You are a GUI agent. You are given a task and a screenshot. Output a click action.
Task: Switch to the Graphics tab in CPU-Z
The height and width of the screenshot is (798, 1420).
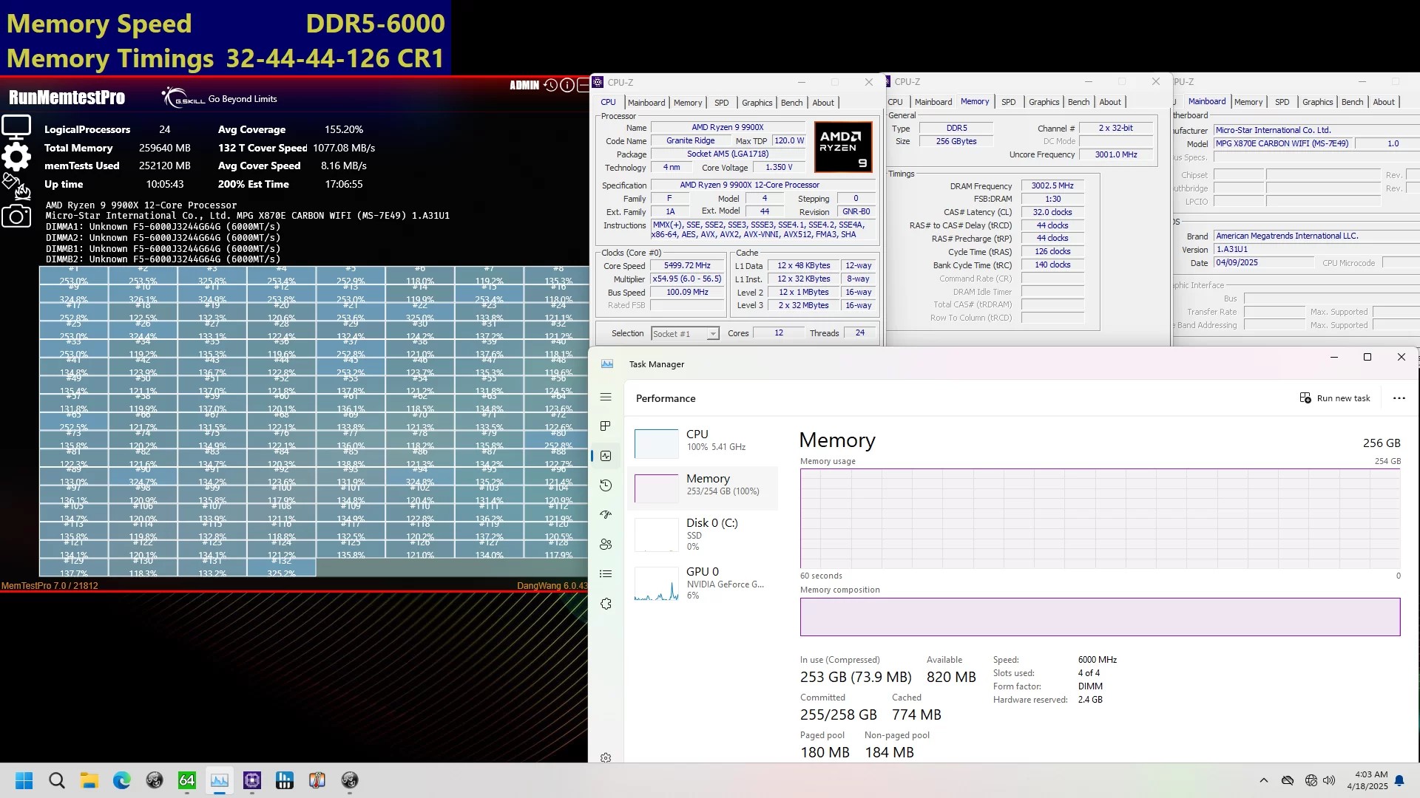[x=757, y=103]
